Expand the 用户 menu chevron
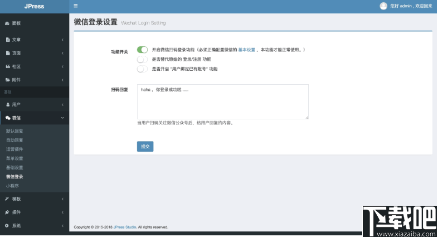Screen dimensions: 438x237 [x=62, y=104]
